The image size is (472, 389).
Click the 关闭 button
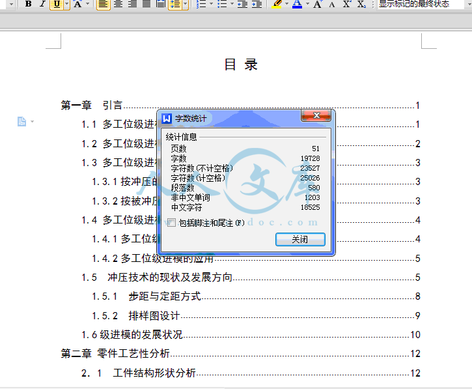tap(300, 239)
